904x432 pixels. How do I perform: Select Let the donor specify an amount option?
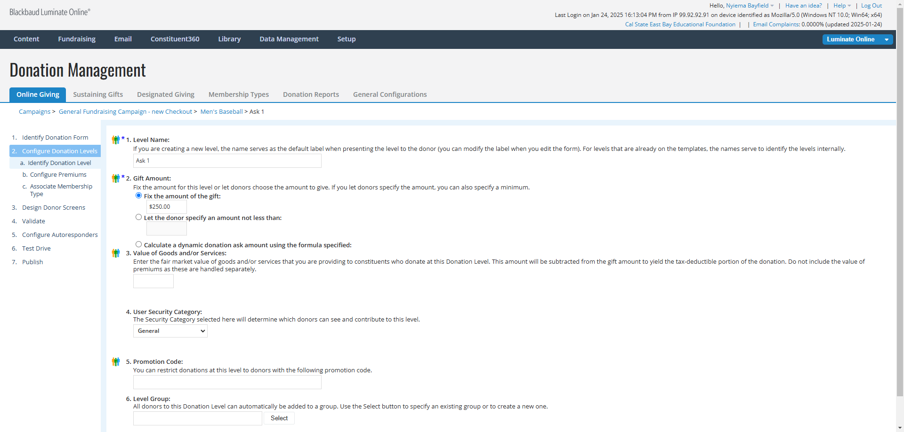point(138,217)
